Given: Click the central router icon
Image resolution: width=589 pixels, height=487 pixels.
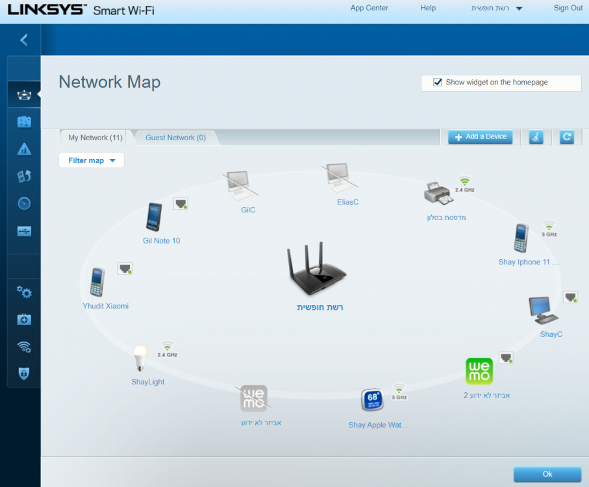Looking at the screenshot, I should pos(316,268).
